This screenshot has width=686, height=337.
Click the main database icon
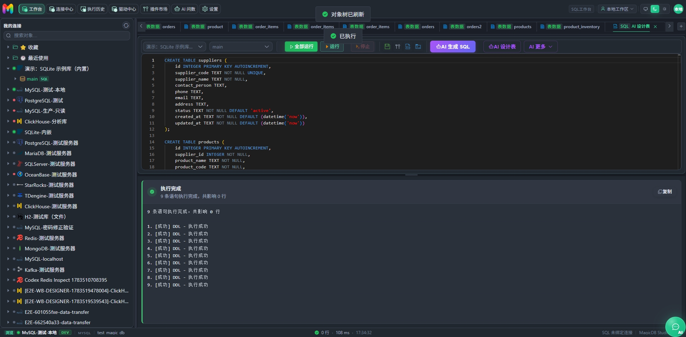pos(23,79)
